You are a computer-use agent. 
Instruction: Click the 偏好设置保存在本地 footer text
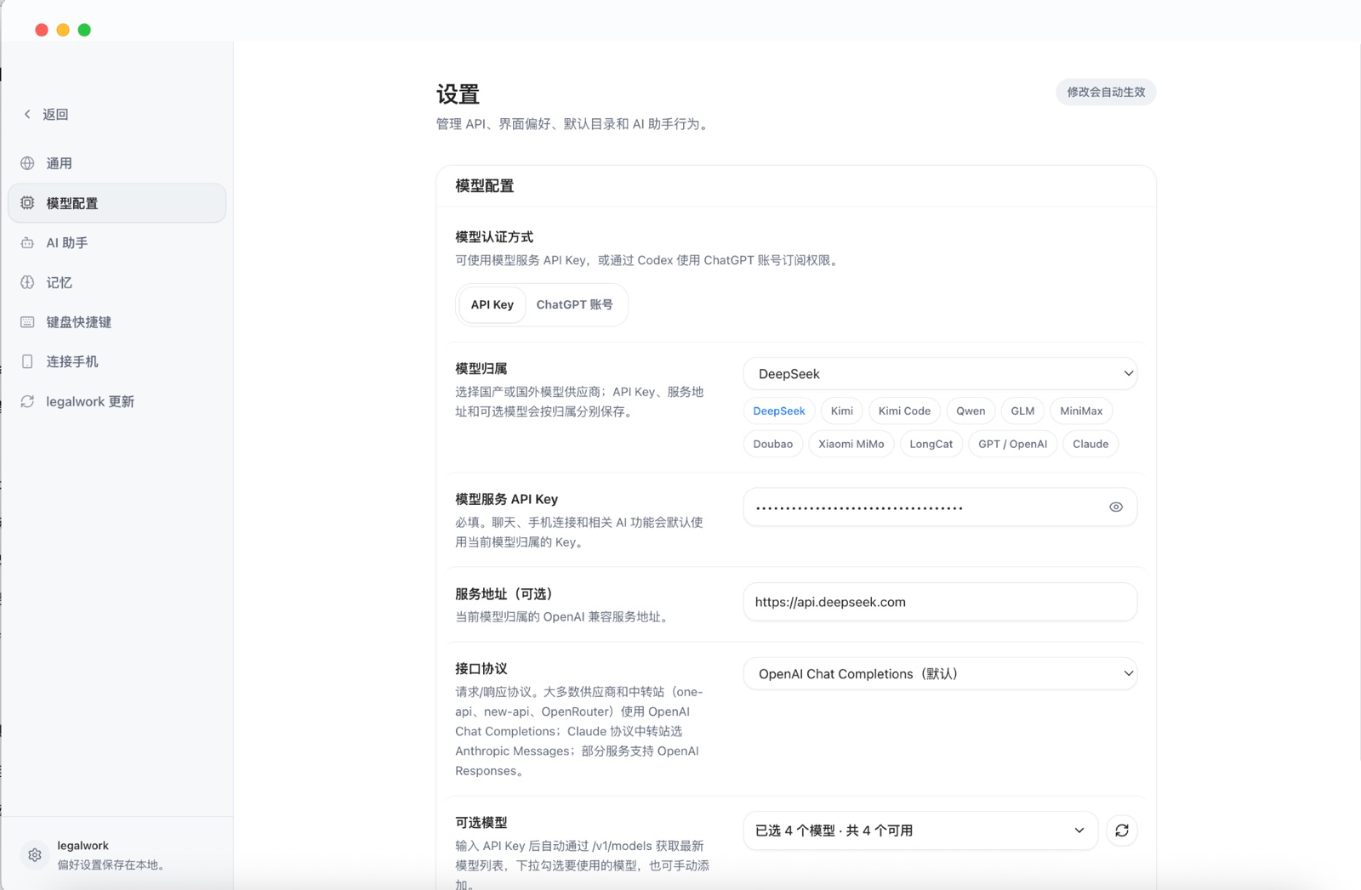pos(113,864)
